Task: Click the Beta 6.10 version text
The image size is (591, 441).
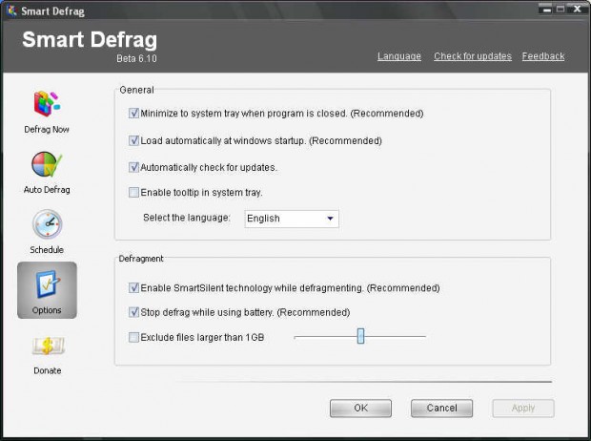Action: pos(136,58)
